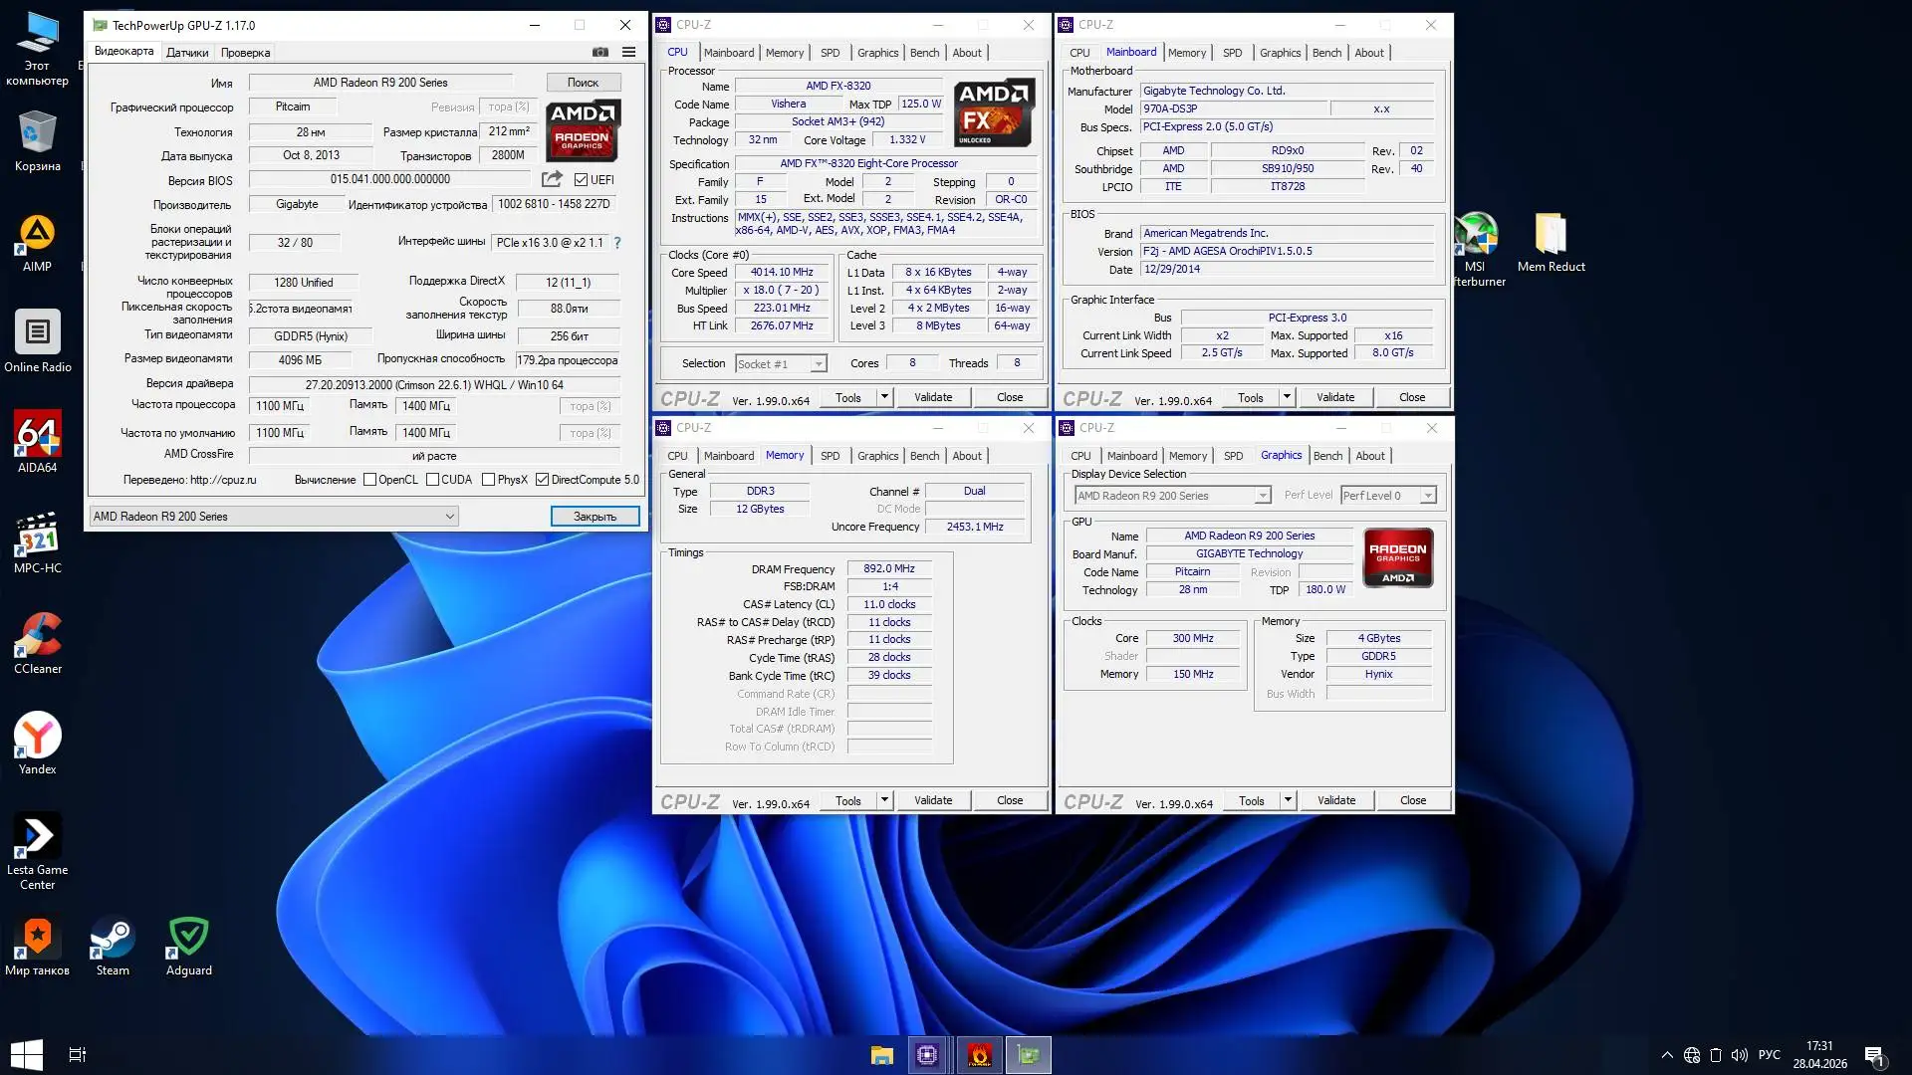Open the GPU-Z hamburger menu

[x=628, y=52]
